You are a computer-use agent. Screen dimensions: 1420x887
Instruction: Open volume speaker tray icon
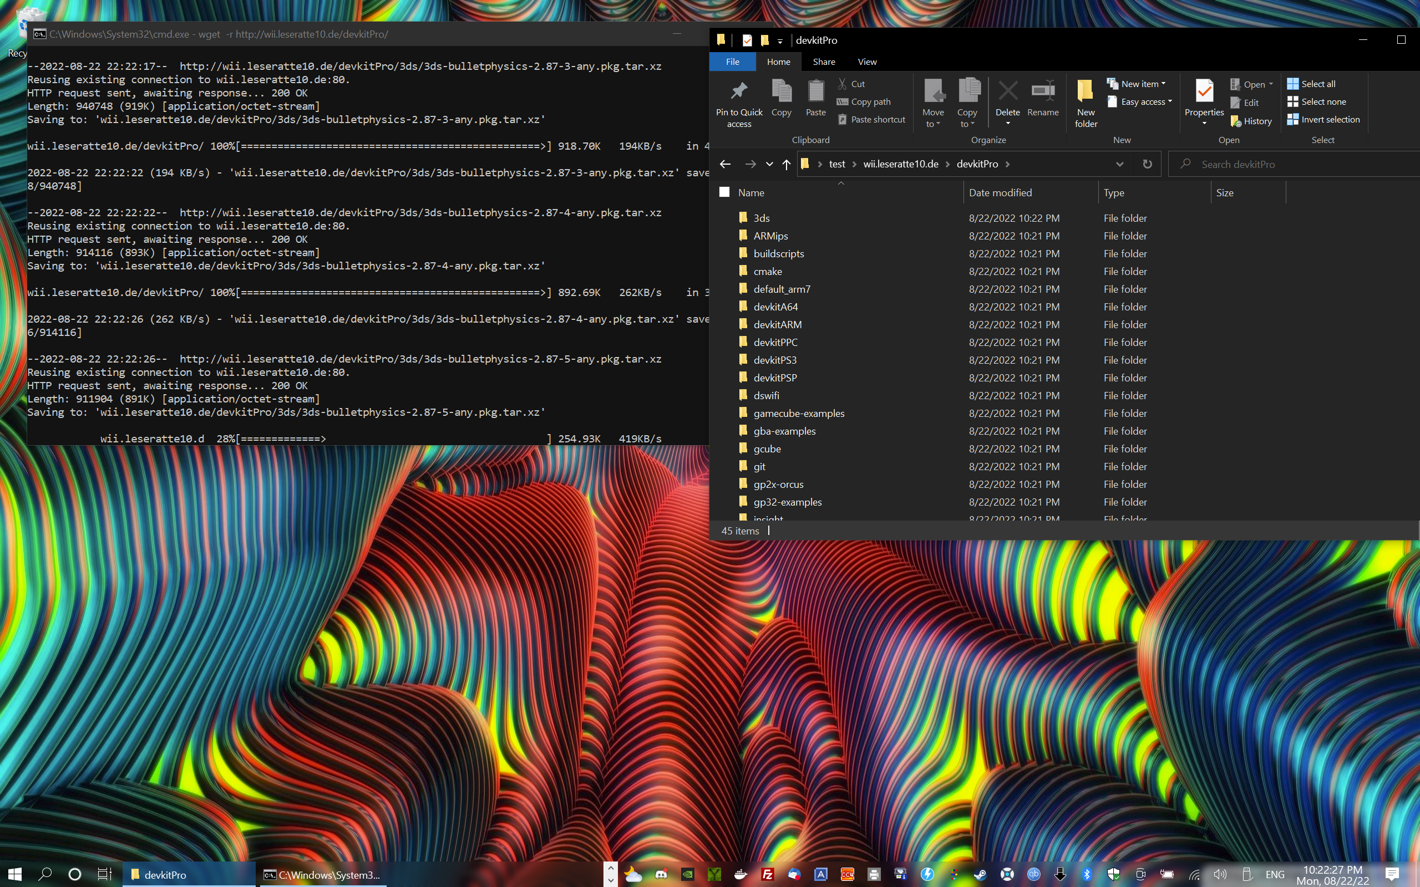click(x=1220, y=875)
